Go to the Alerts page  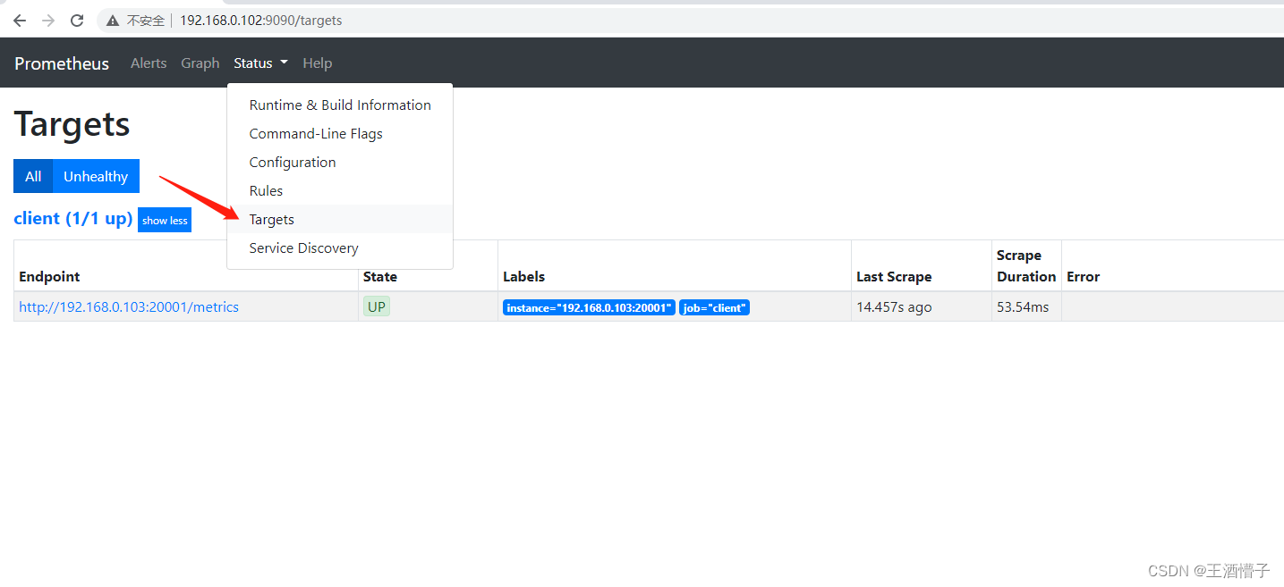(x=149, y=63)
